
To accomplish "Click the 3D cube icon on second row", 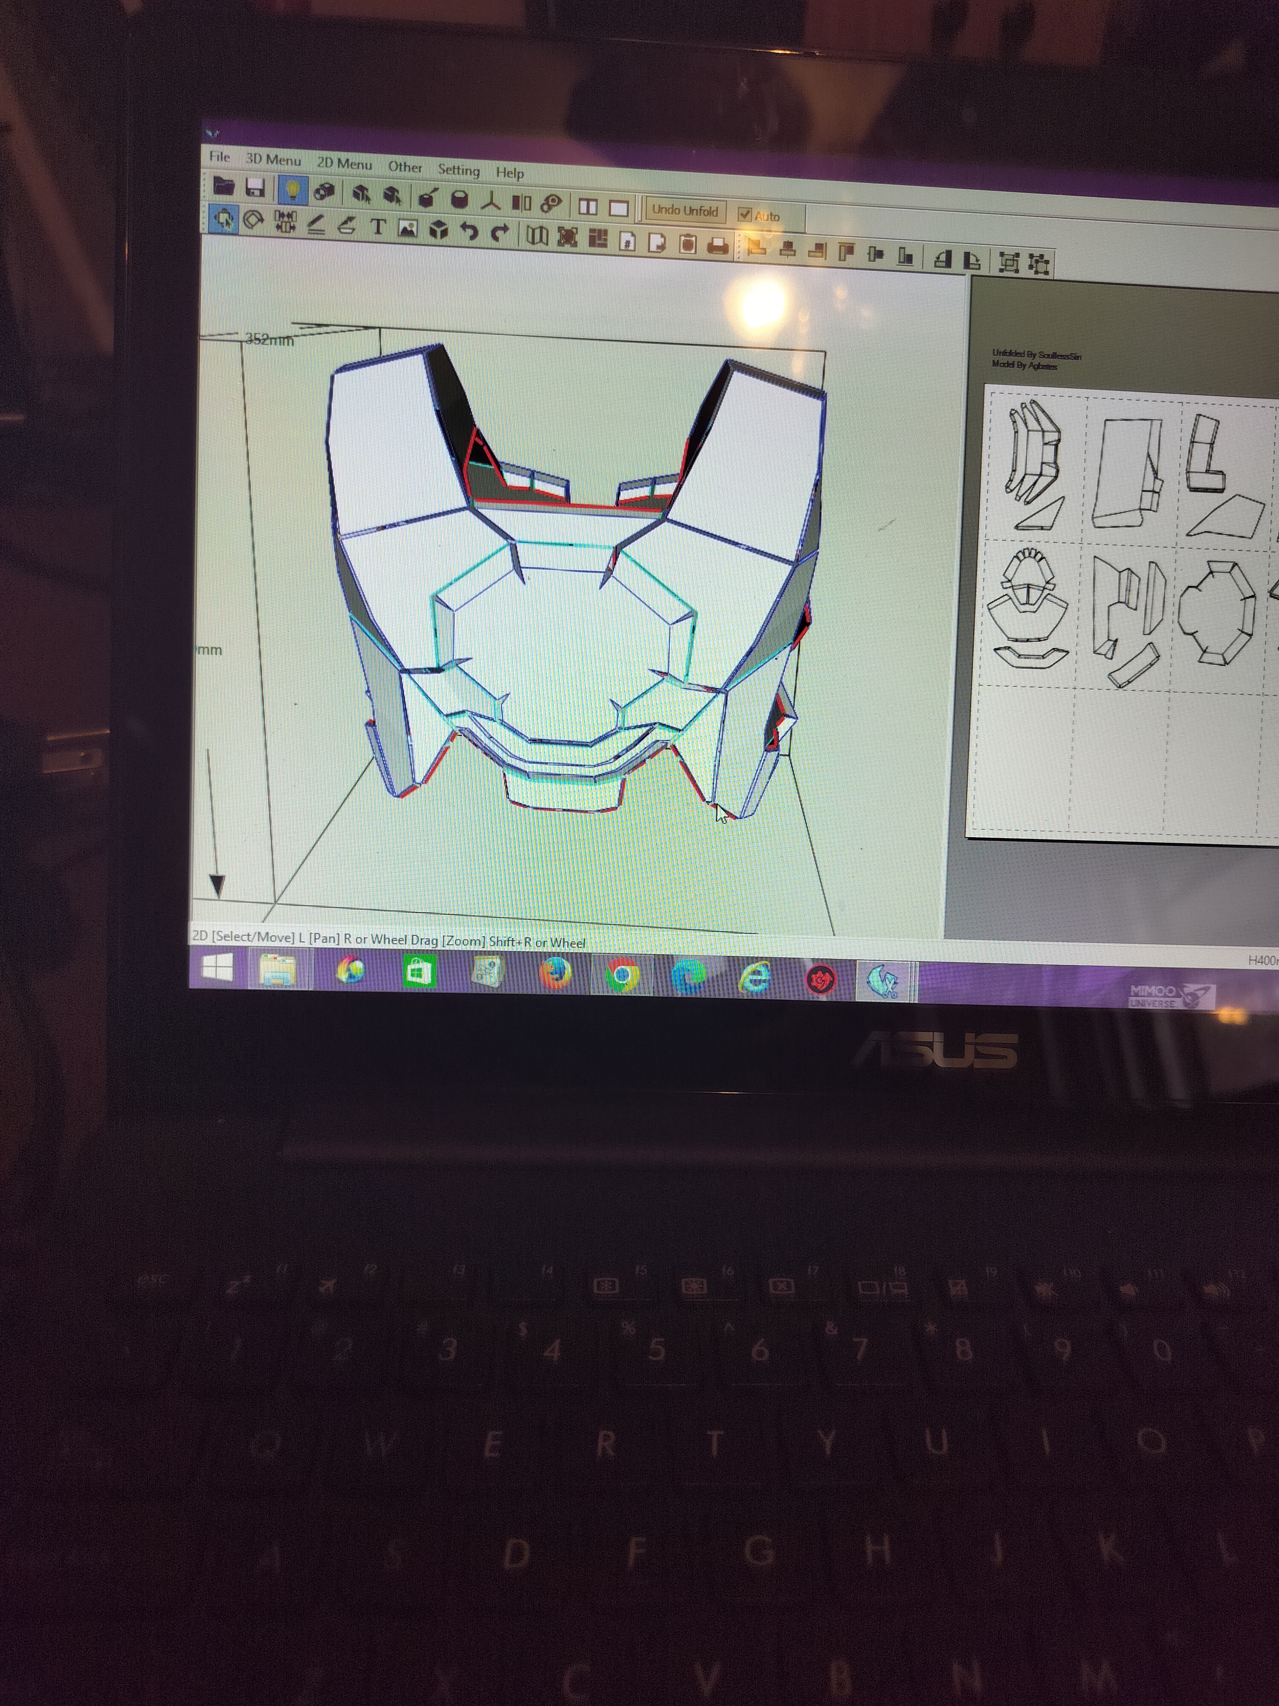I will coord(439,230).
